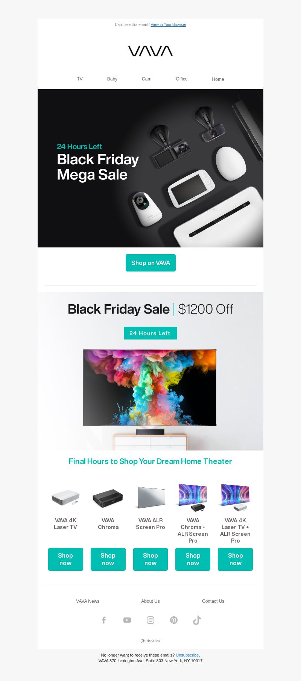
Task: Select the Baby navigation item
Action: pyautogui.click(x=112, y=79)
